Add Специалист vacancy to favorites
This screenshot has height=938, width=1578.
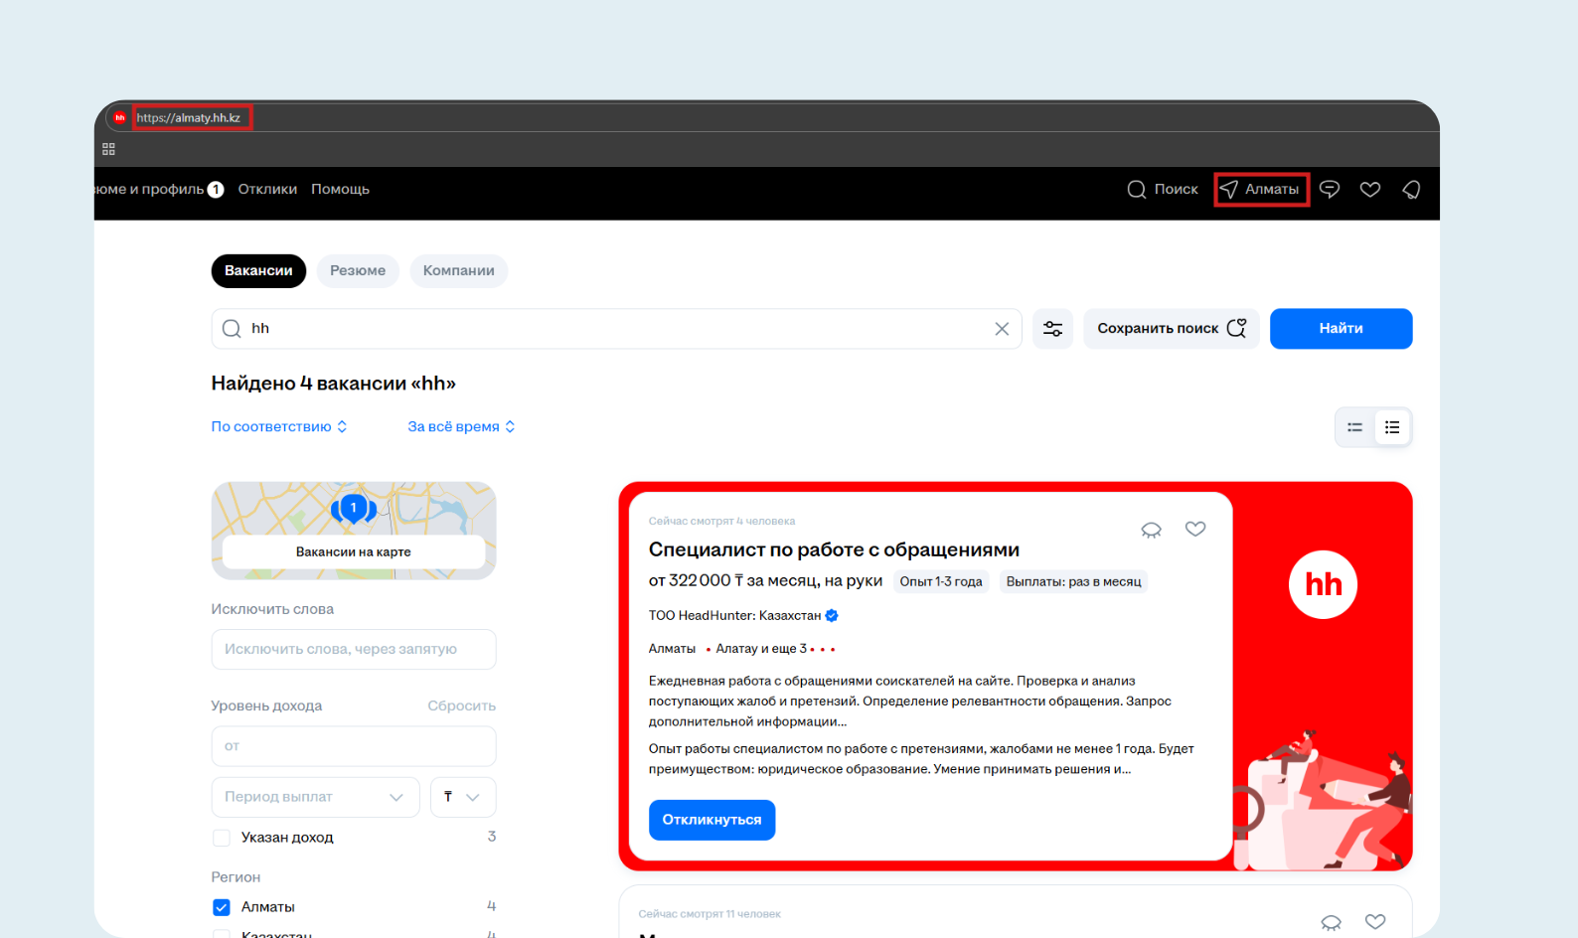1195,529
